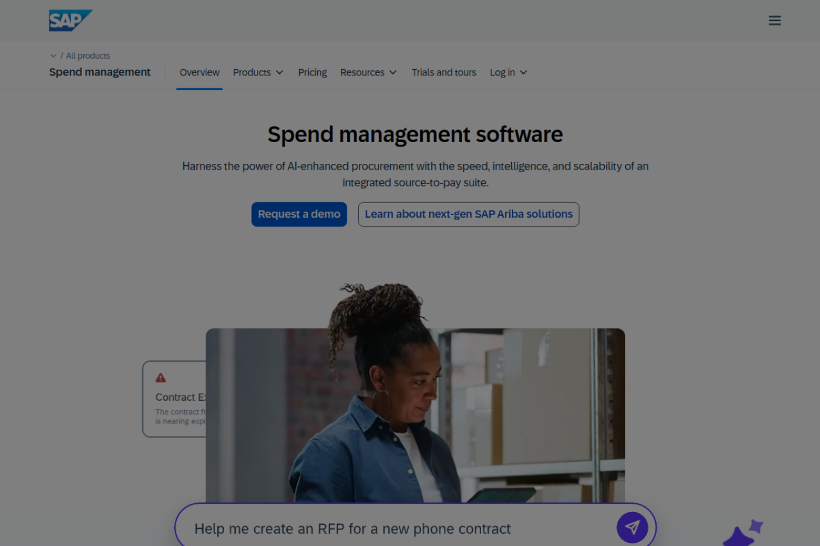Go to Trials and tours
820x546 pixels.
444,72
